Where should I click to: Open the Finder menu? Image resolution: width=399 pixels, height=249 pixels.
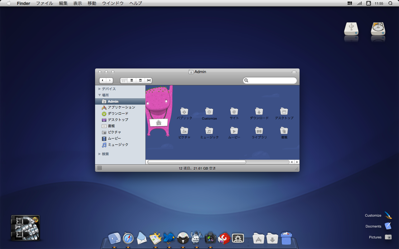tap(23, 3)
